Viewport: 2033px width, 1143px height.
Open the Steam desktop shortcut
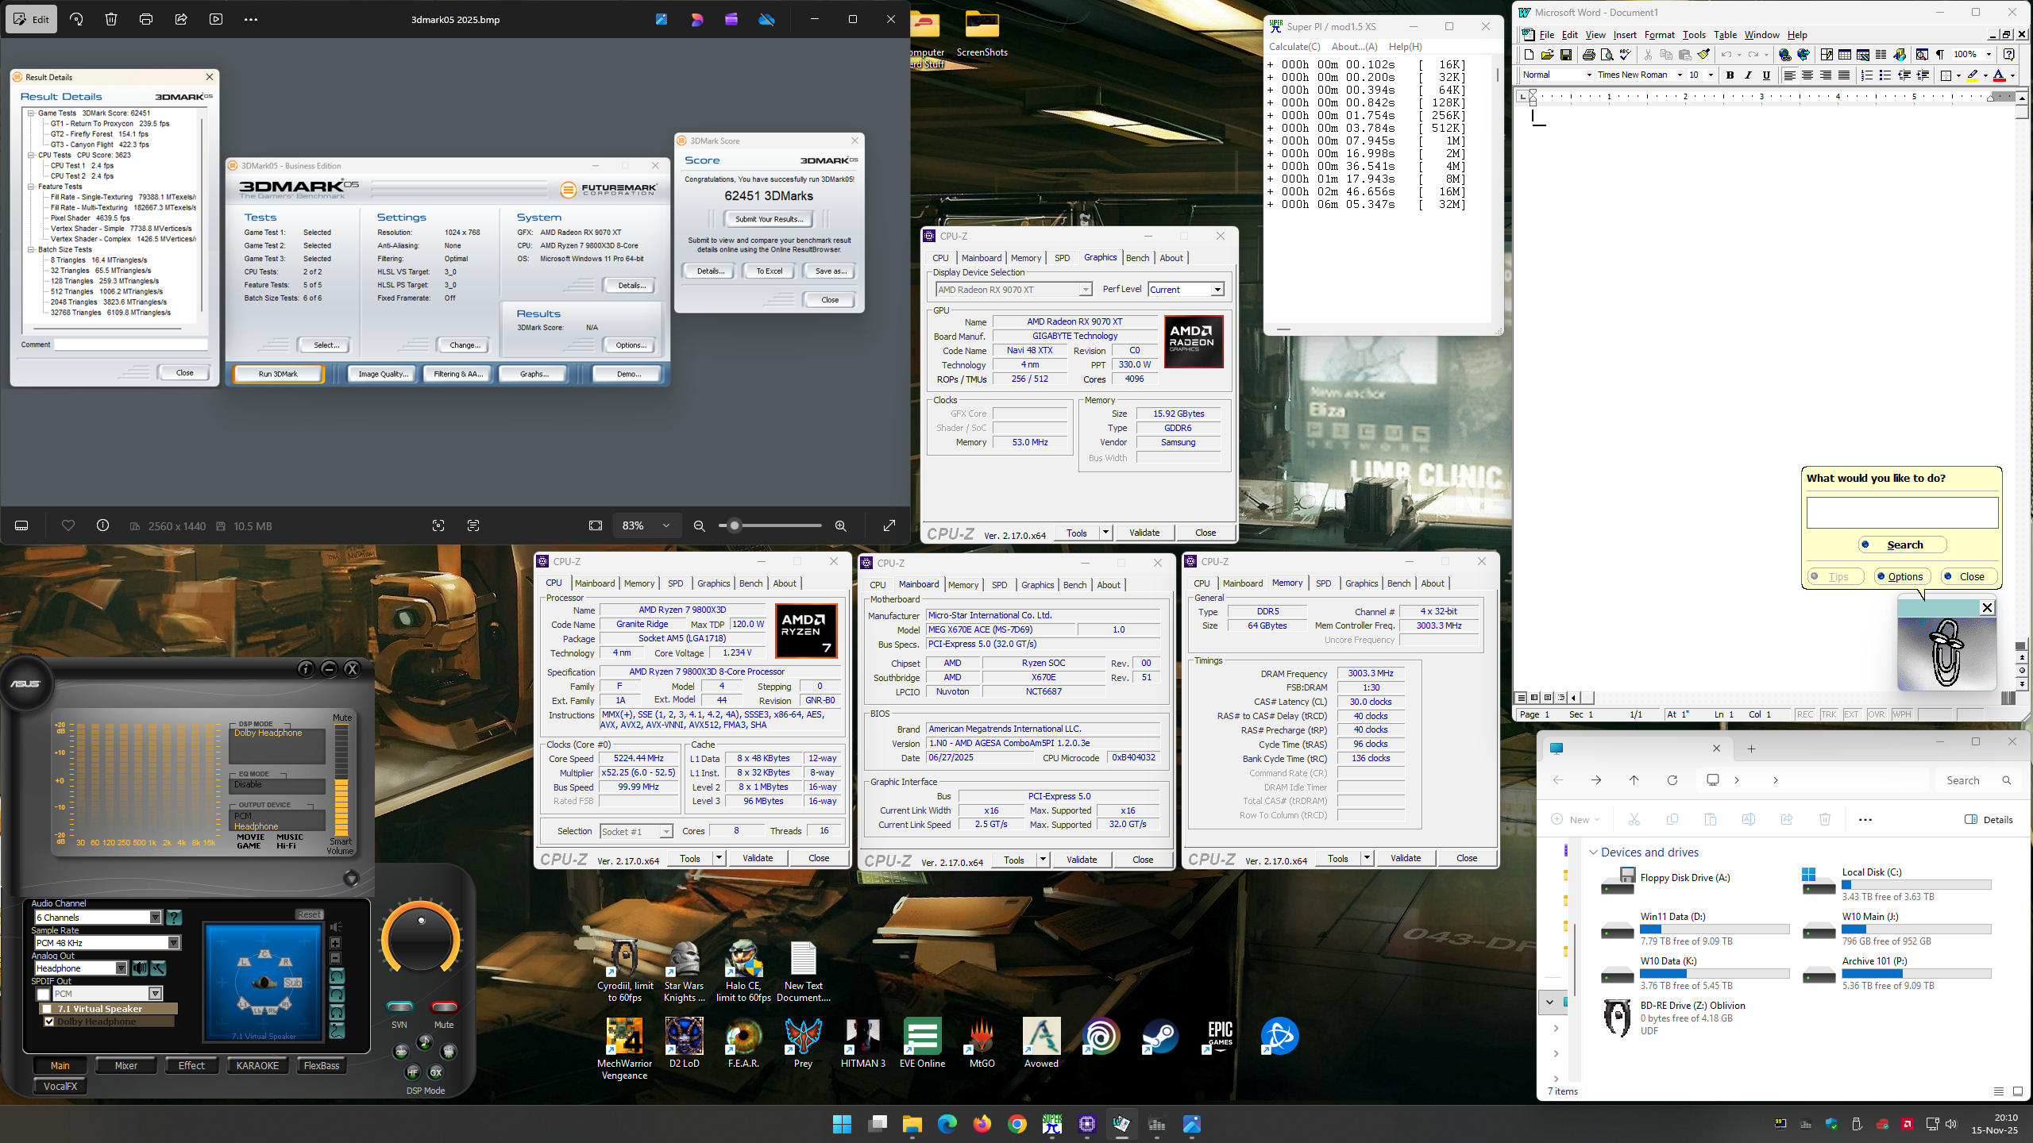point(1160,1037)
